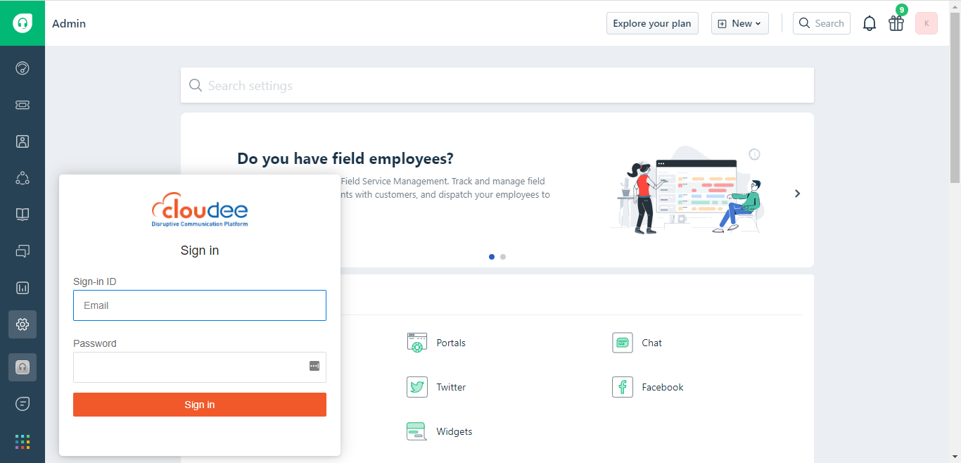
Task: Select the second carousel dot
Action: coord(503,257)
